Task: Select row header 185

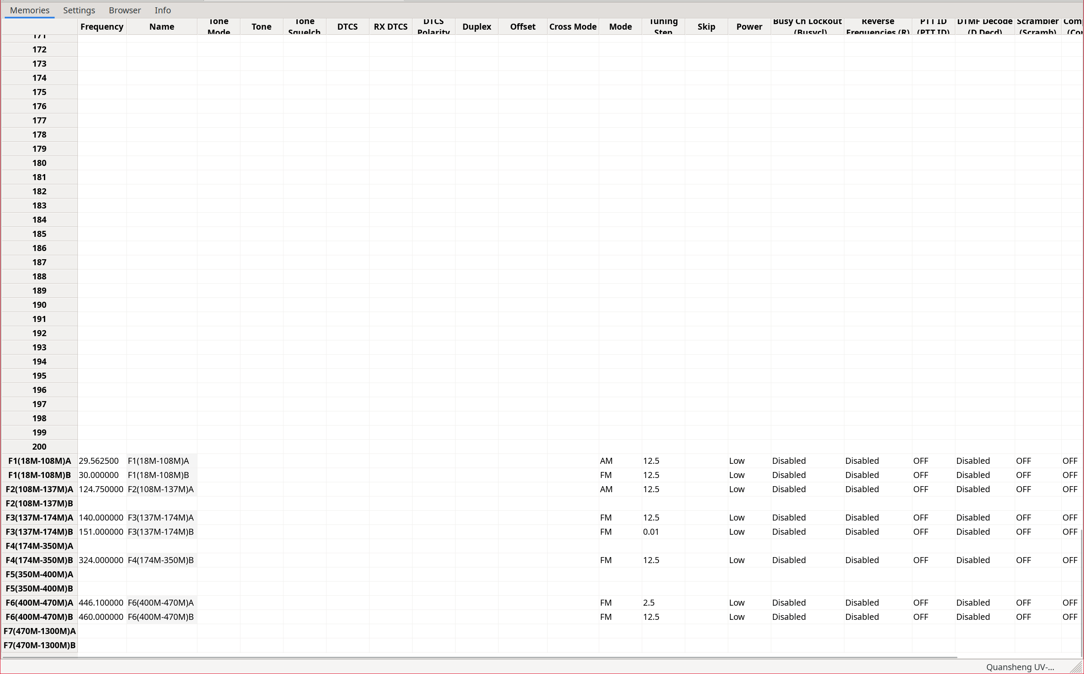Action: pos(39,233)
